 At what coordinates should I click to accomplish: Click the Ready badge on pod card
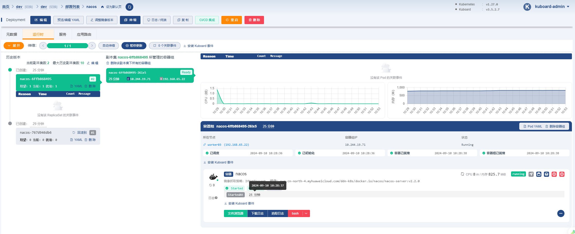pyautogui.click(x=186, y=72)
